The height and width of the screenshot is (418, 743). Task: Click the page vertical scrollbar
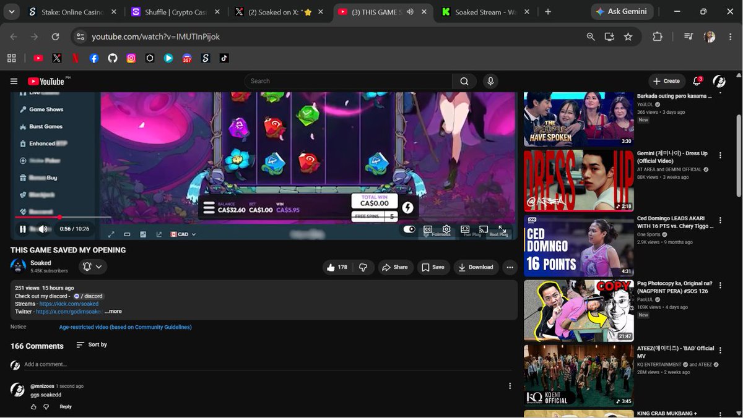click(x=738, y=155)
